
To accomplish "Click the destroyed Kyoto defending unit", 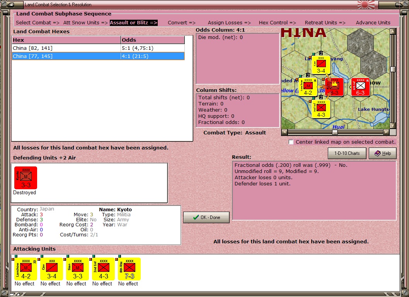I will tap(26, 178).
